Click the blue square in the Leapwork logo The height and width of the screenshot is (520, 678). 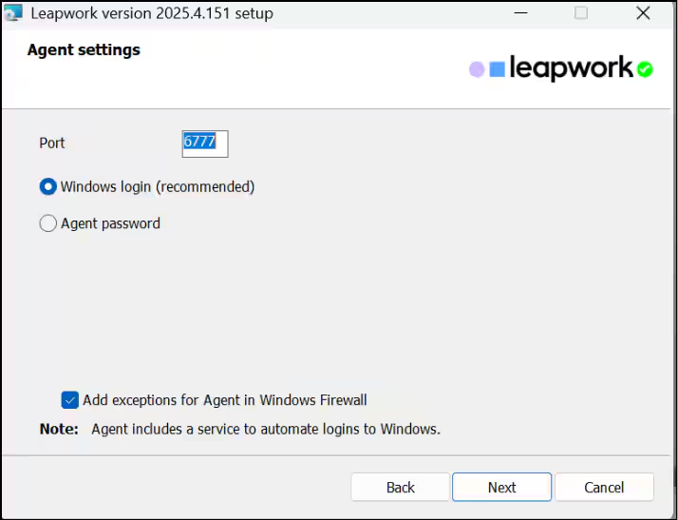click(497, 69)
